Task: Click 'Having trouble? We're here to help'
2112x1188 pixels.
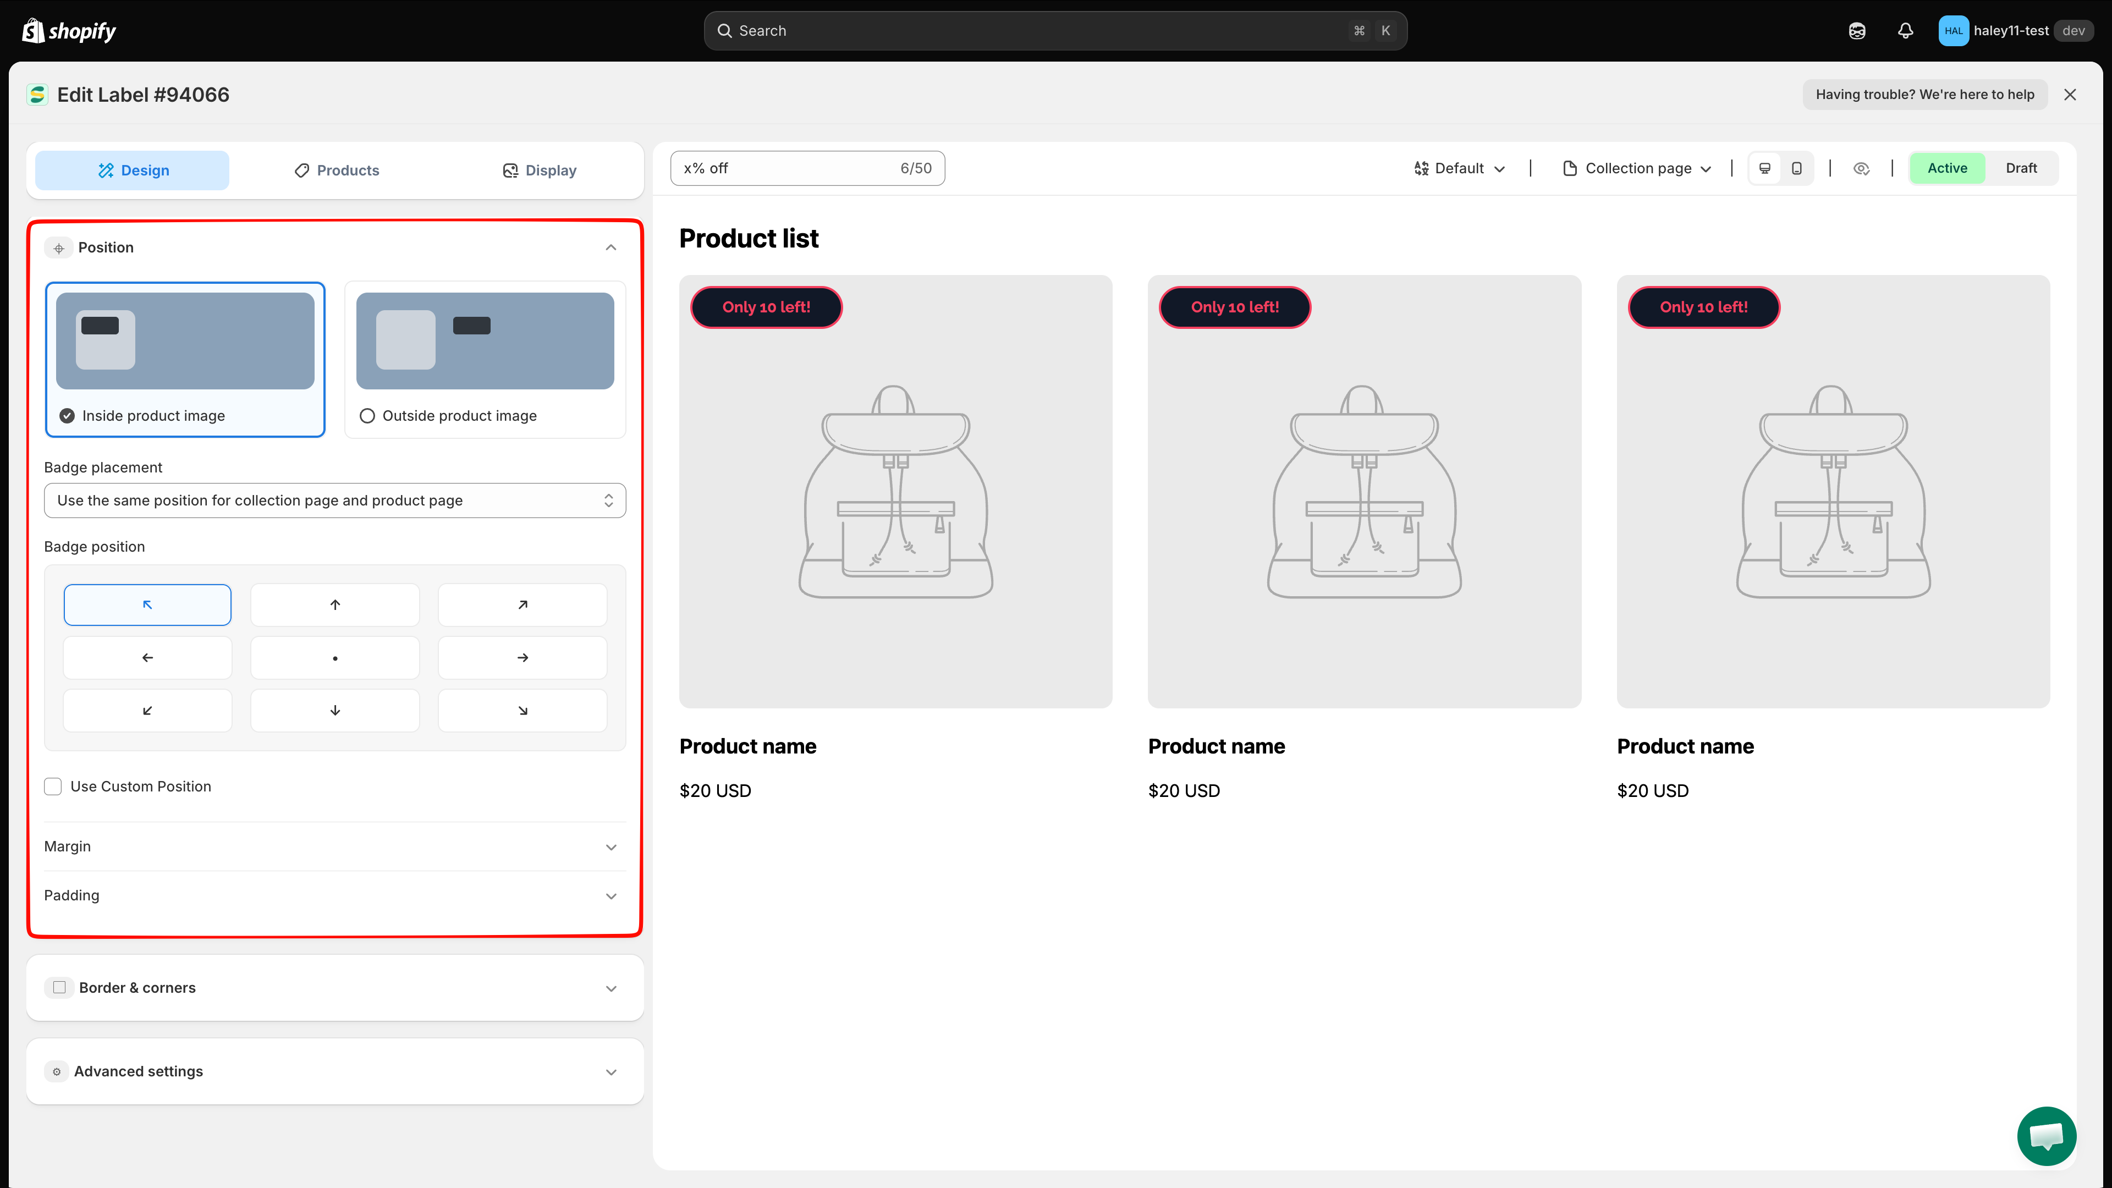Action: pos(1924,94)
